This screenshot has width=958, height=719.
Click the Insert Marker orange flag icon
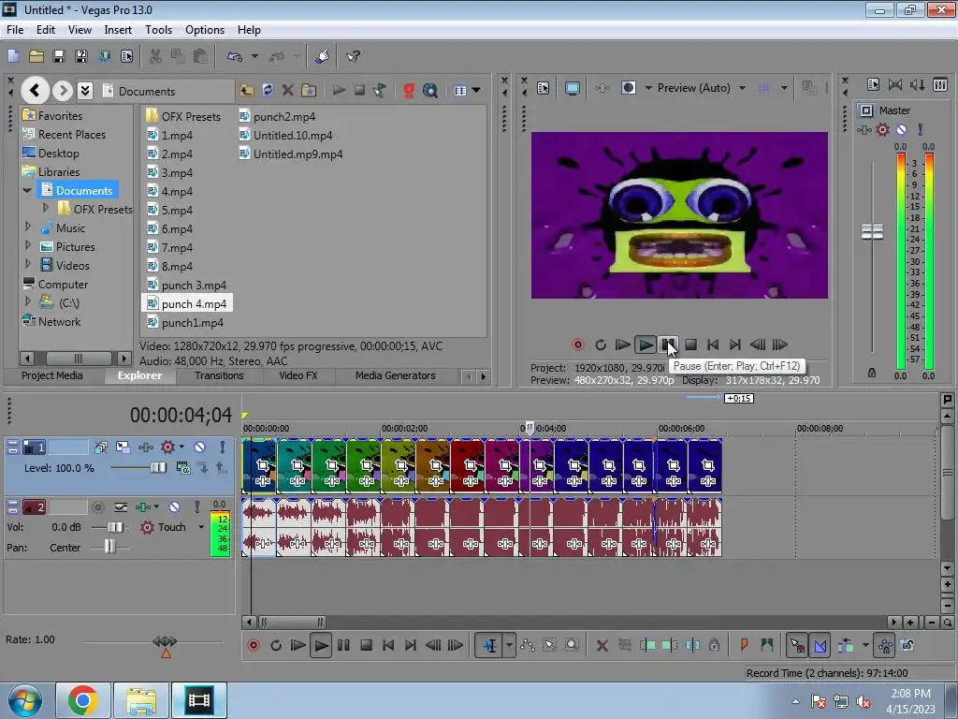pyautogui.click(x=744, y=644)
